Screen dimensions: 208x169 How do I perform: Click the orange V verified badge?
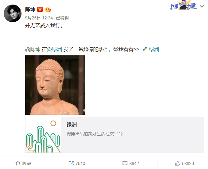tap(40, 9)
